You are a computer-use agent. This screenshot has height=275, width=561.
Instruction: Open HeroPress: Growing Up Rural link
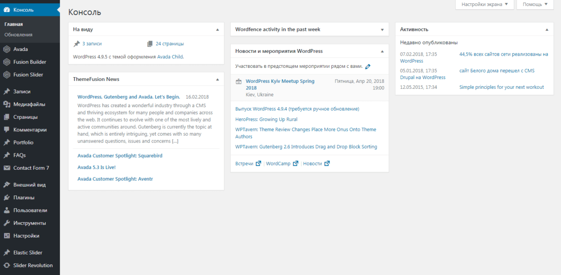point(266,119)
